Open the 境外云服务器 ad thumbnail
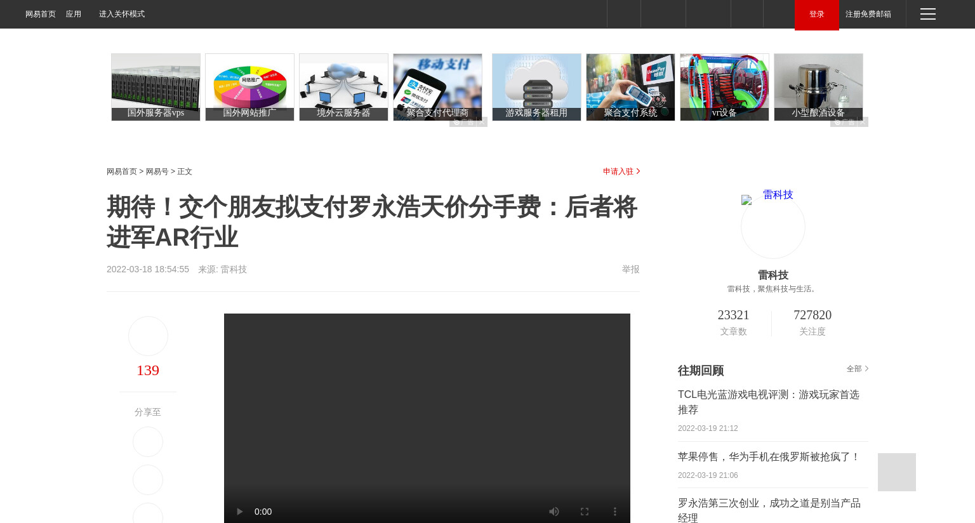Screen dimensions: 975x523 (x=343, y=87)
